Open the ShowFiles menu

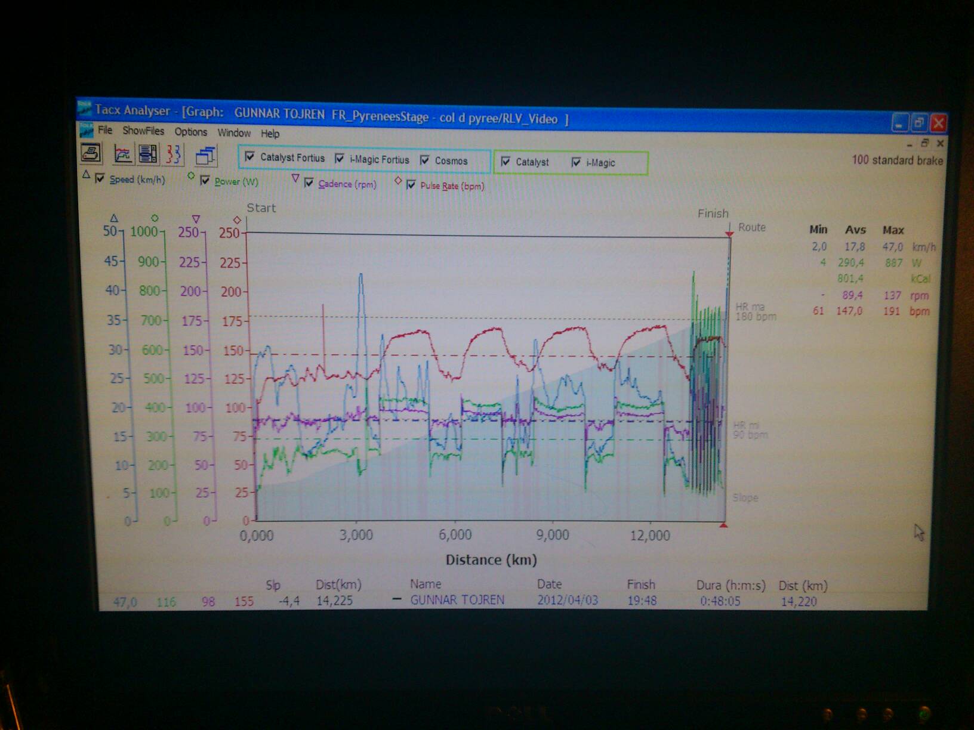[x=143, y=131]
